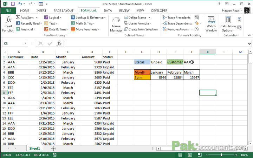Click Show Formulas icon

[196, 17]
